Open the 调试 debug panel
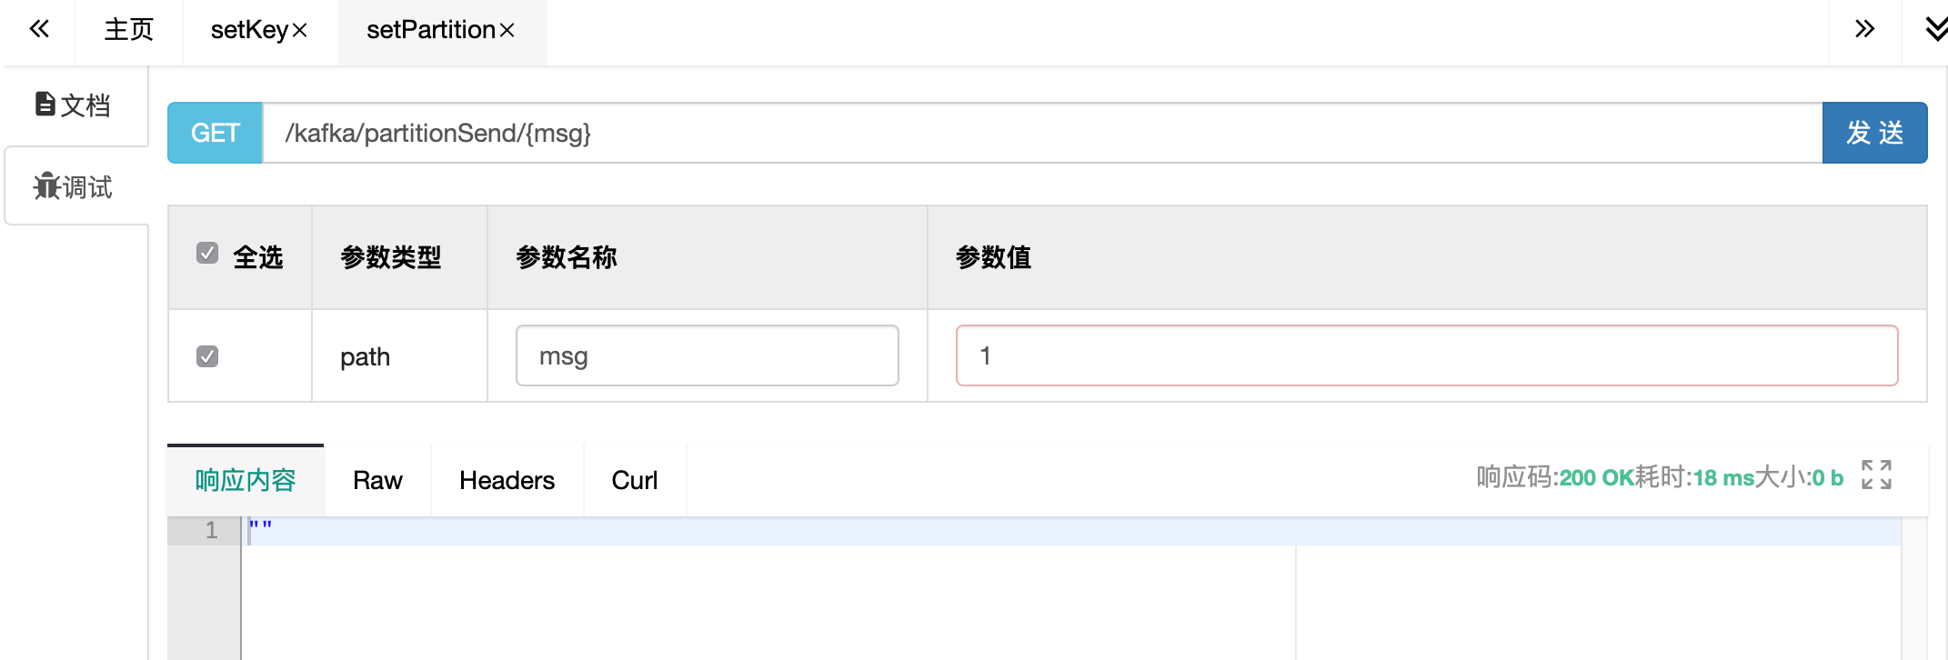 tap(74, 187)
